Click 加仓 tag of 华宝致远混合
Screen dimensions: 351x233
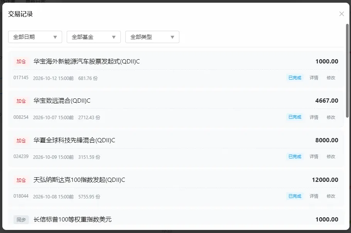tap(21, 101)
